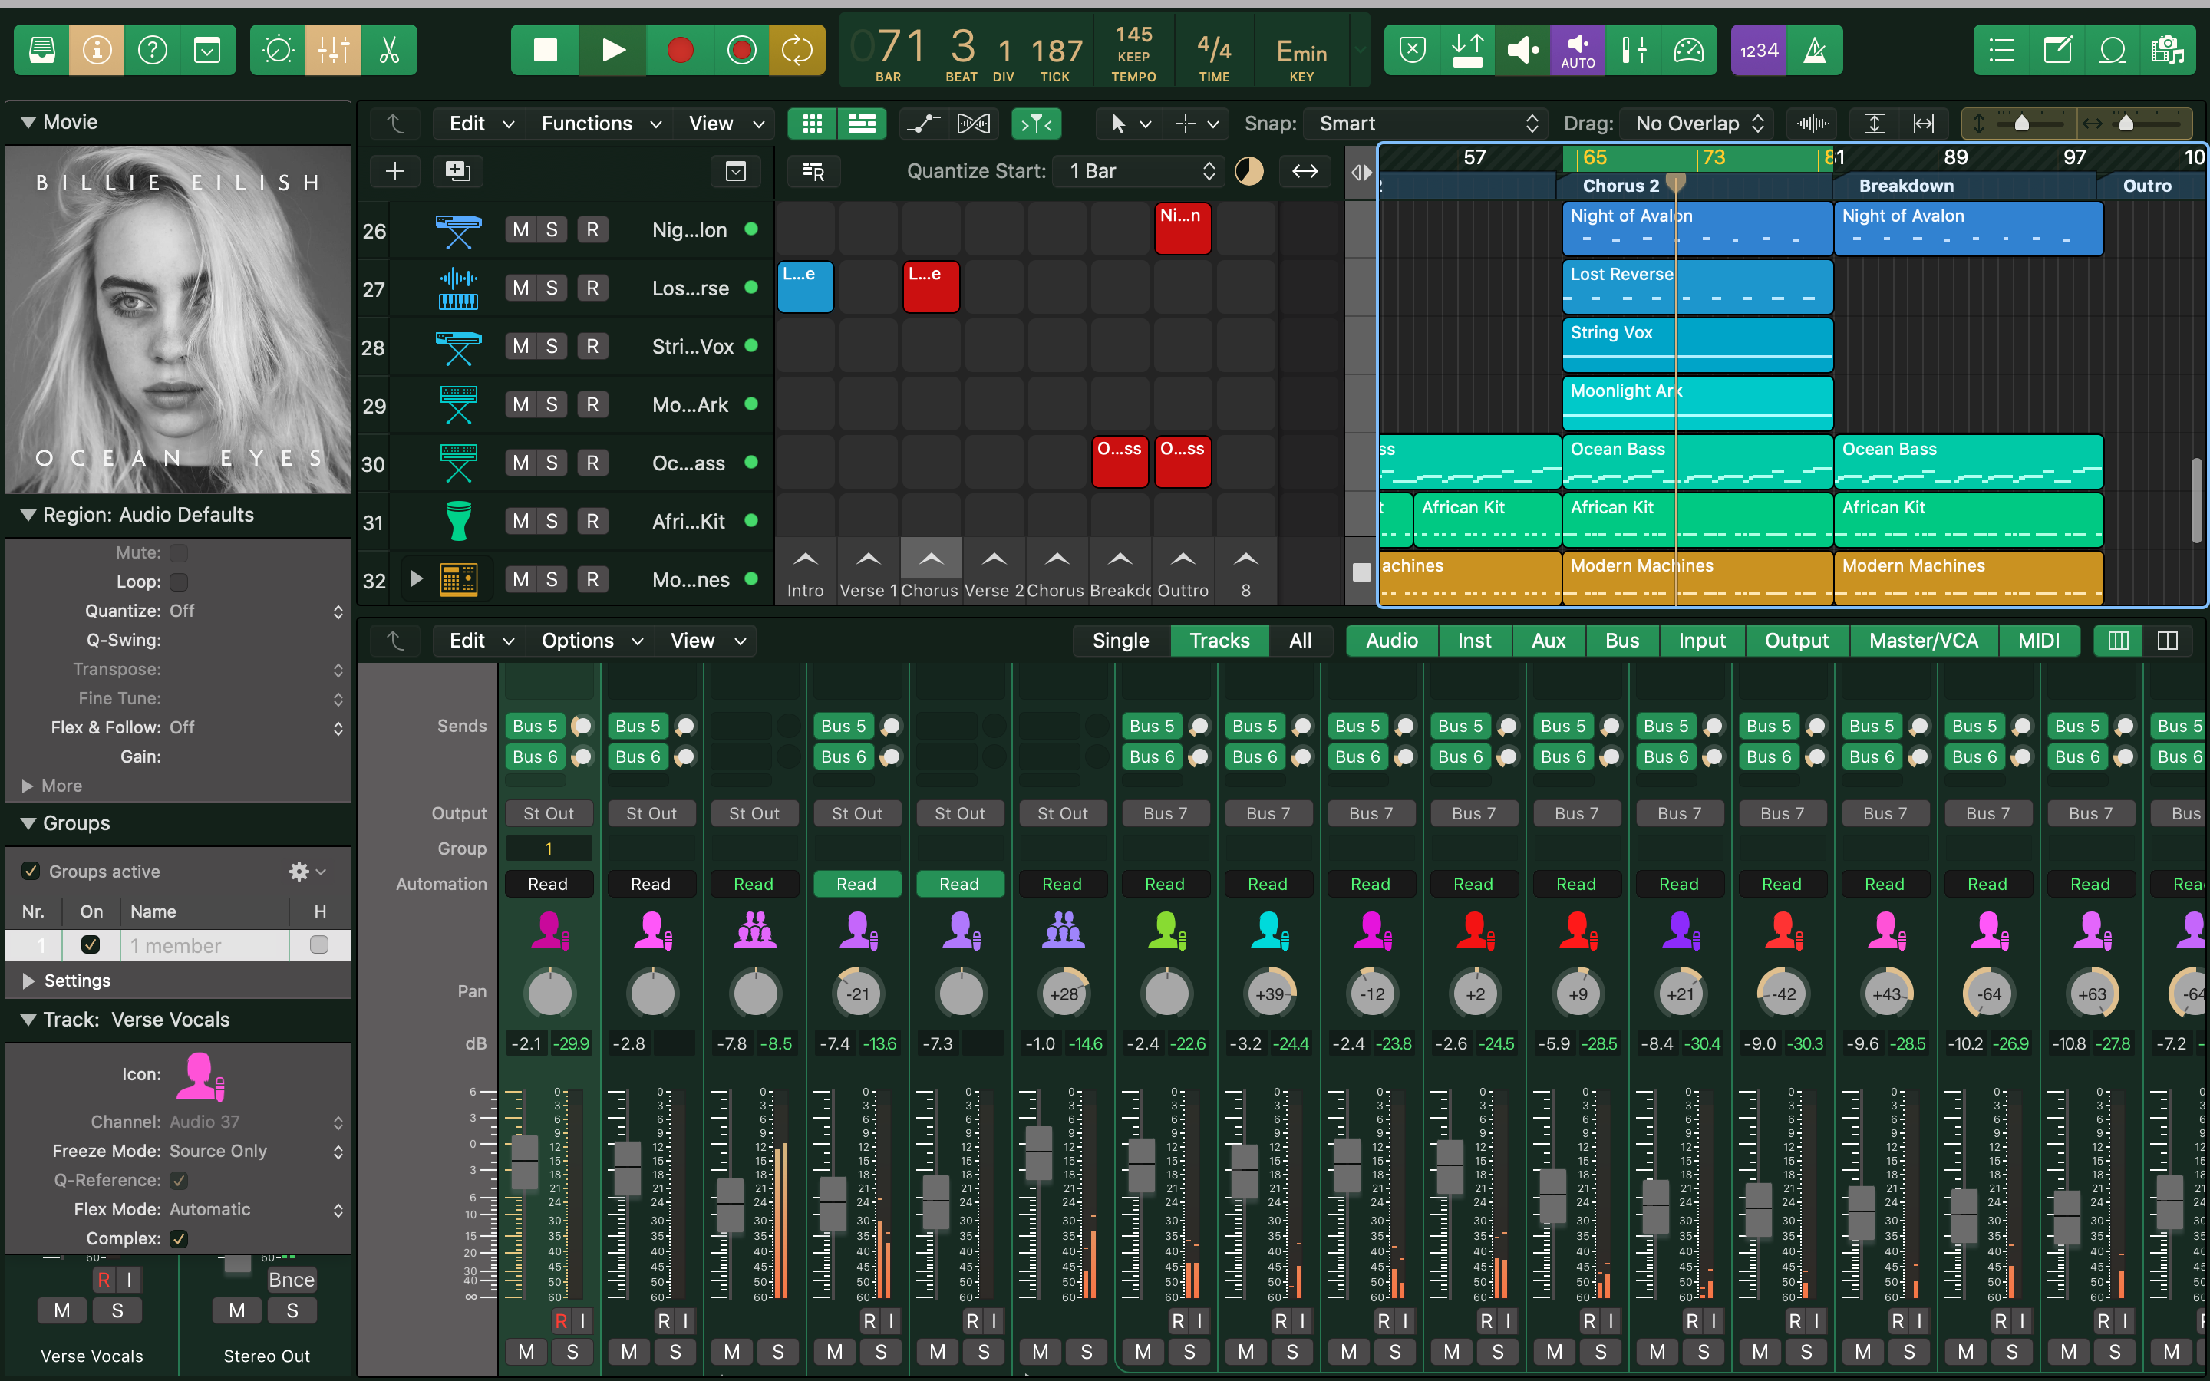Viewport: 2210px width, 1381px height.
Task: Trigger the Chorus scene button
Action: (931, 559)
